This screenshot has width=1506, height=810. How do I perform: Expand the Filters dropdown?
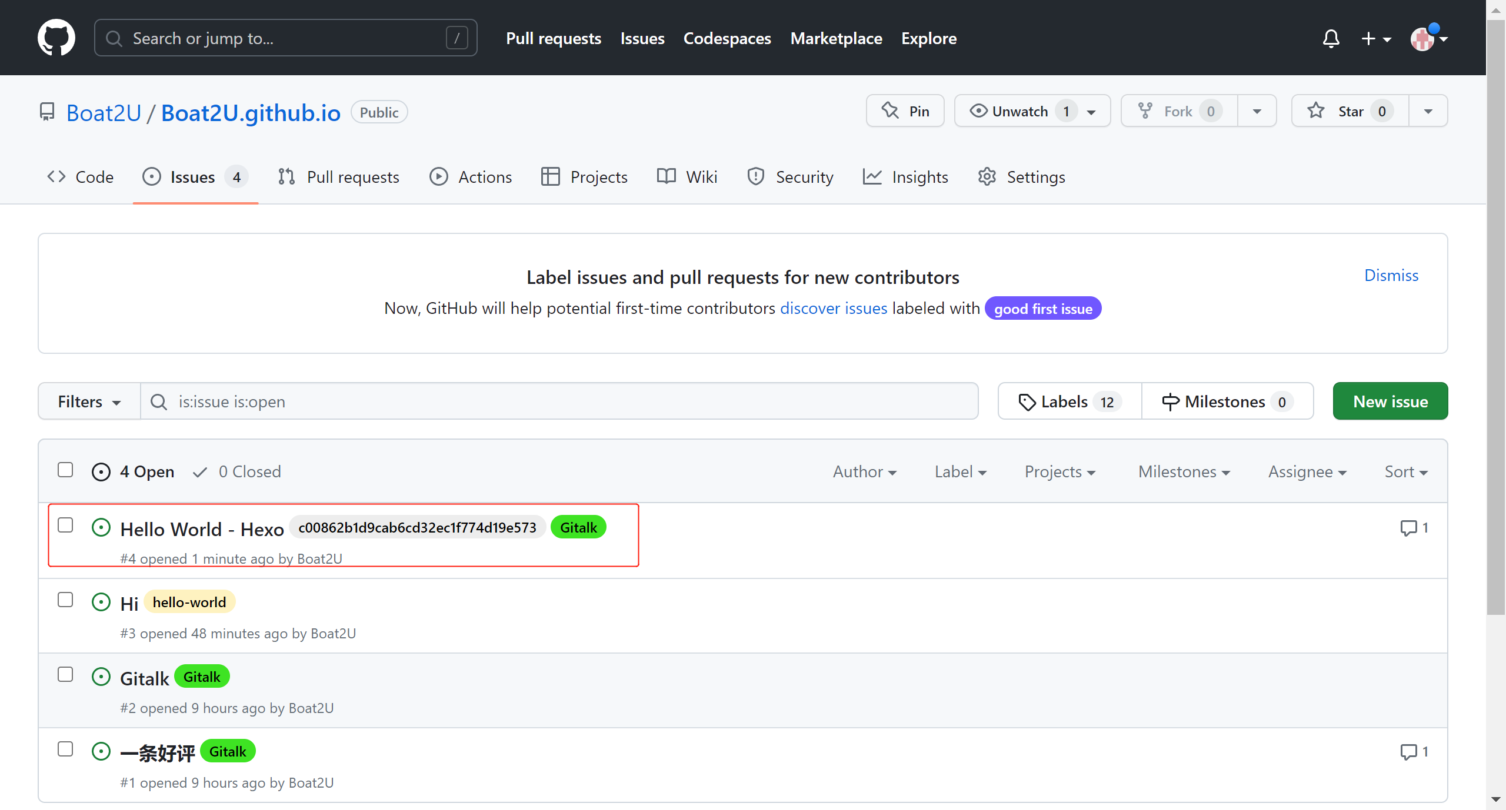tap(89, 401)
